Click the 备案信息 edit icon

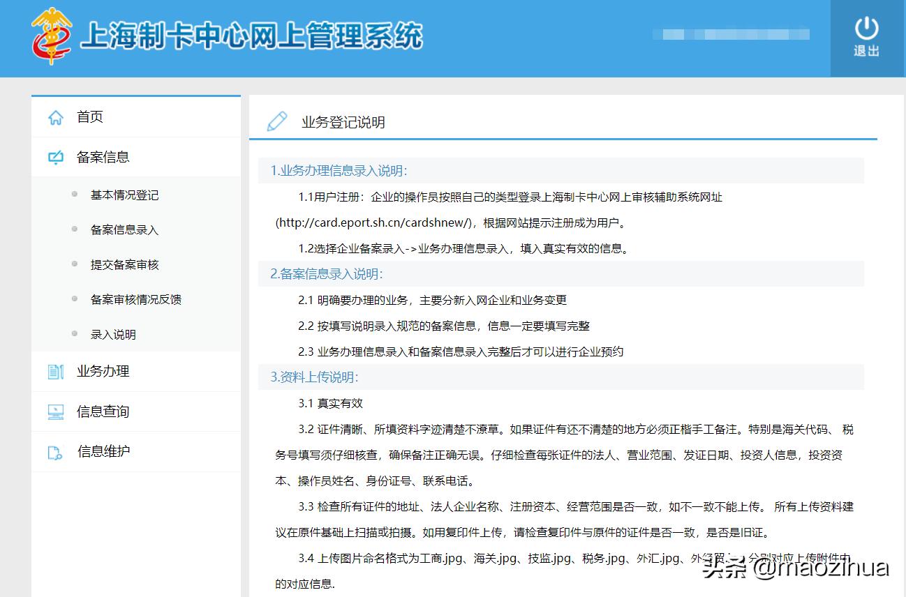point(56,158)
